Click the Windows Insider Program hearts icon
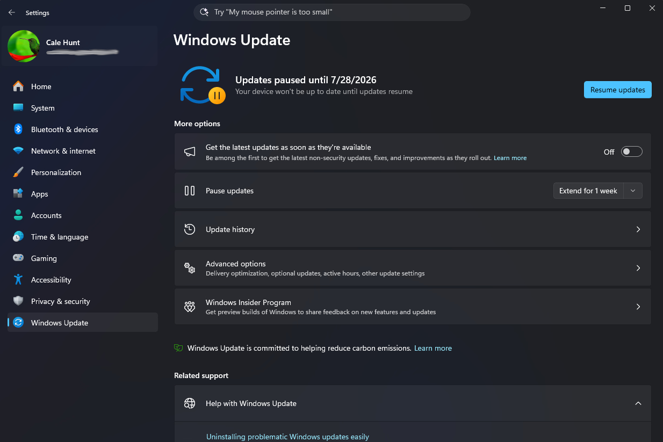Viewport: 663px width, 442px height. tap(190, 307)
